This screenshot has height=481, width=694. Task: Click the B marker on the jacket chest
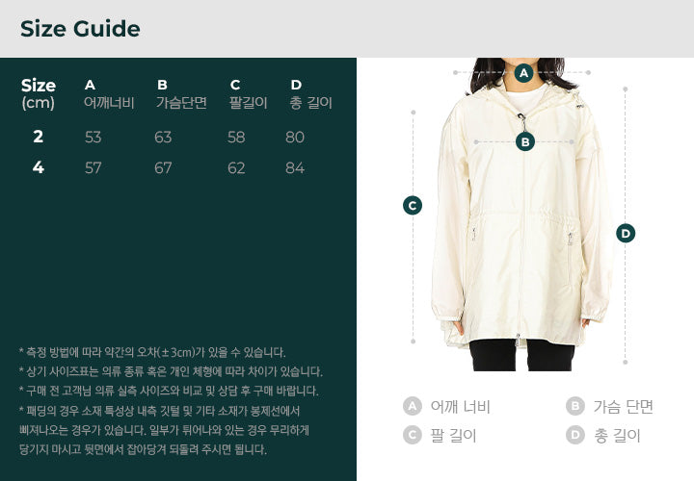pyautogui.click(x=525, y=142)
